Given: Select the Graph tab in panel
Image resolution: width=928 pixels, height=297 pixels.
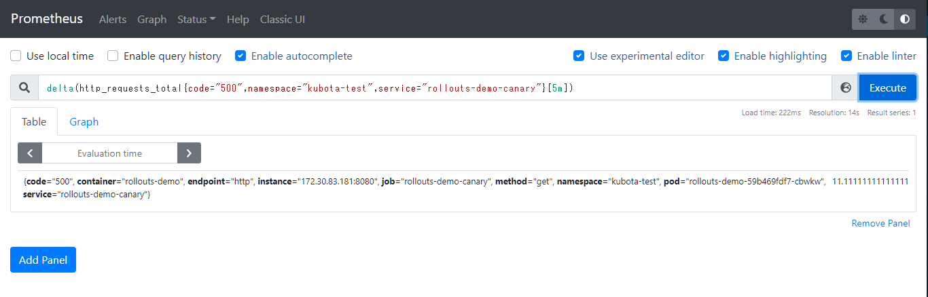Looking at the screenshot, I should 84,121.
